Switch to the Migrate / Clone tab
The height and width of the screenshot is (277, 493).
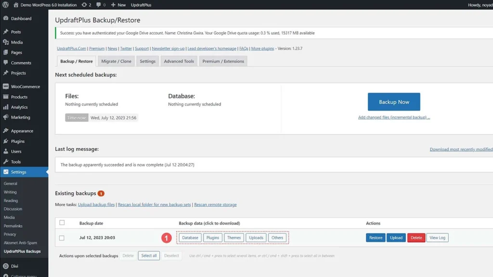(x=116, y=61)
